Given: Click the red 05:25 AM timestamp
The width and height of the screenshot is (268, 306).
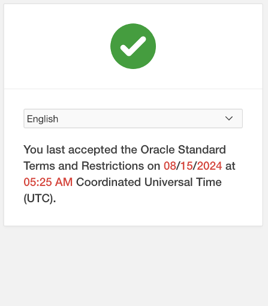Looking at the screenshot, I should click(x=48, y=182).
